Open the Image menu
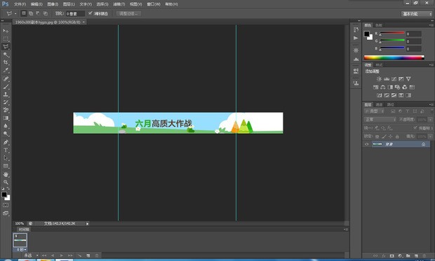Screen dimensions: 435x261 click(x=53, y=4)
